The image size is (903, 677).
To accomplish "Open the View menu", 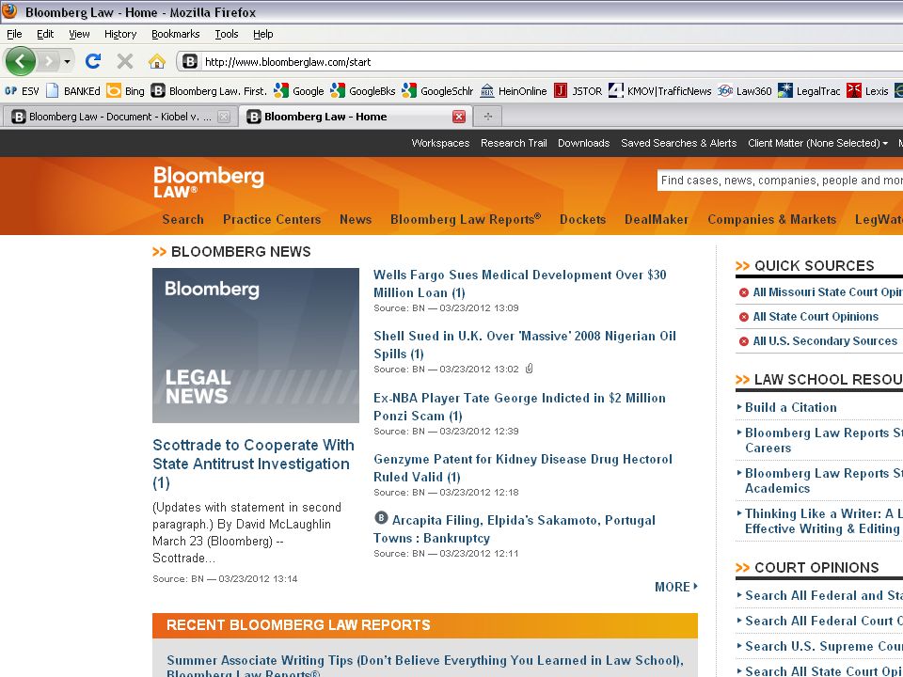I will (79, 34).
